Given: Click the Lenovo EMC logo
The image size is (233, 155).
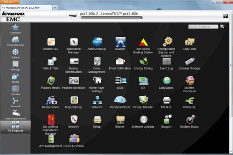Looking at the screenshot, I should pyautogui.click(x=13, y=16).
